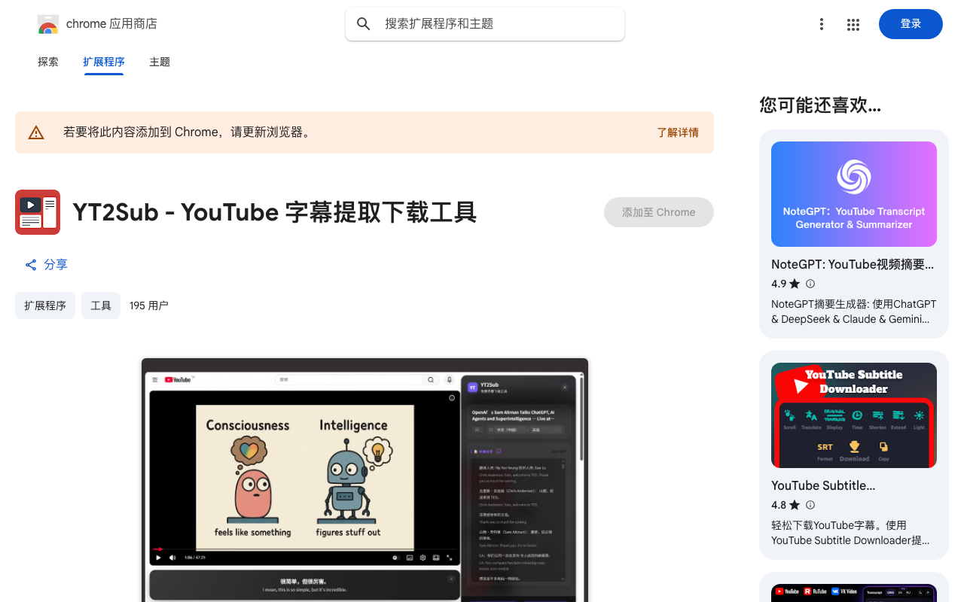Click the info icon next to 4.9 rating

(810, 284)
